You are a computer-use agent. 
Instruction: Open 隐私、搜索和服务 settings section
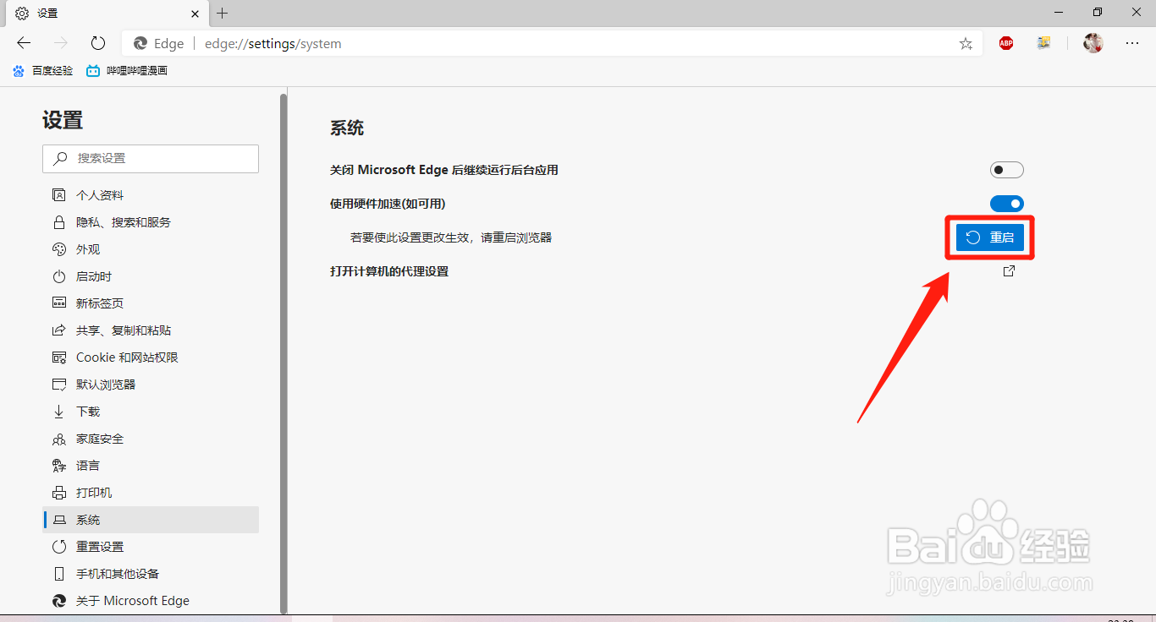[x=151, y=222]
